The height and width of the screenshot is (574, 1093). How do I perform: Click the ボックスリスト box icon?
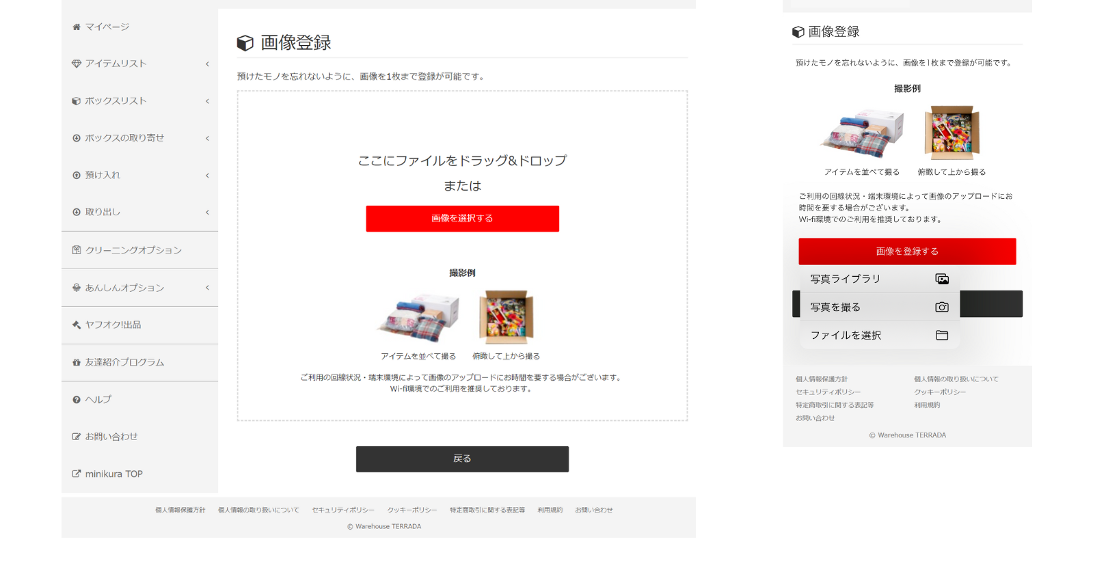click(77, 101)
